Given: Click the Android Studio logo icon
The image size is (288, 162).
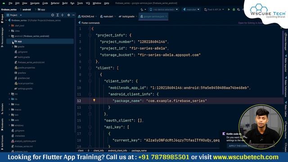Looking at the screenshot, I should pyautogui.click(x=4, y=3).
